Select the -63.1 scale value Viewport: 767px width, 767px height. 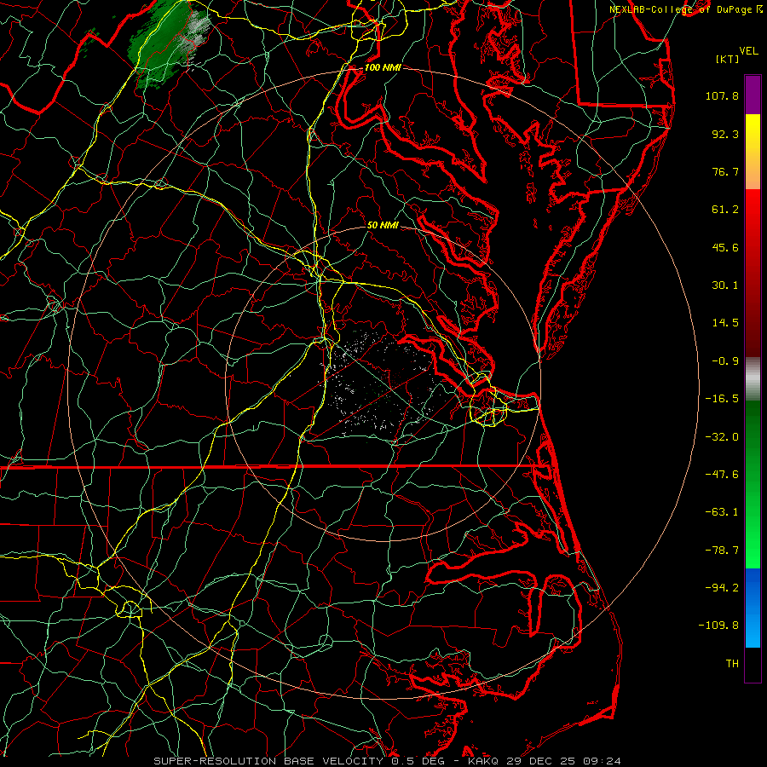(722, 512)
